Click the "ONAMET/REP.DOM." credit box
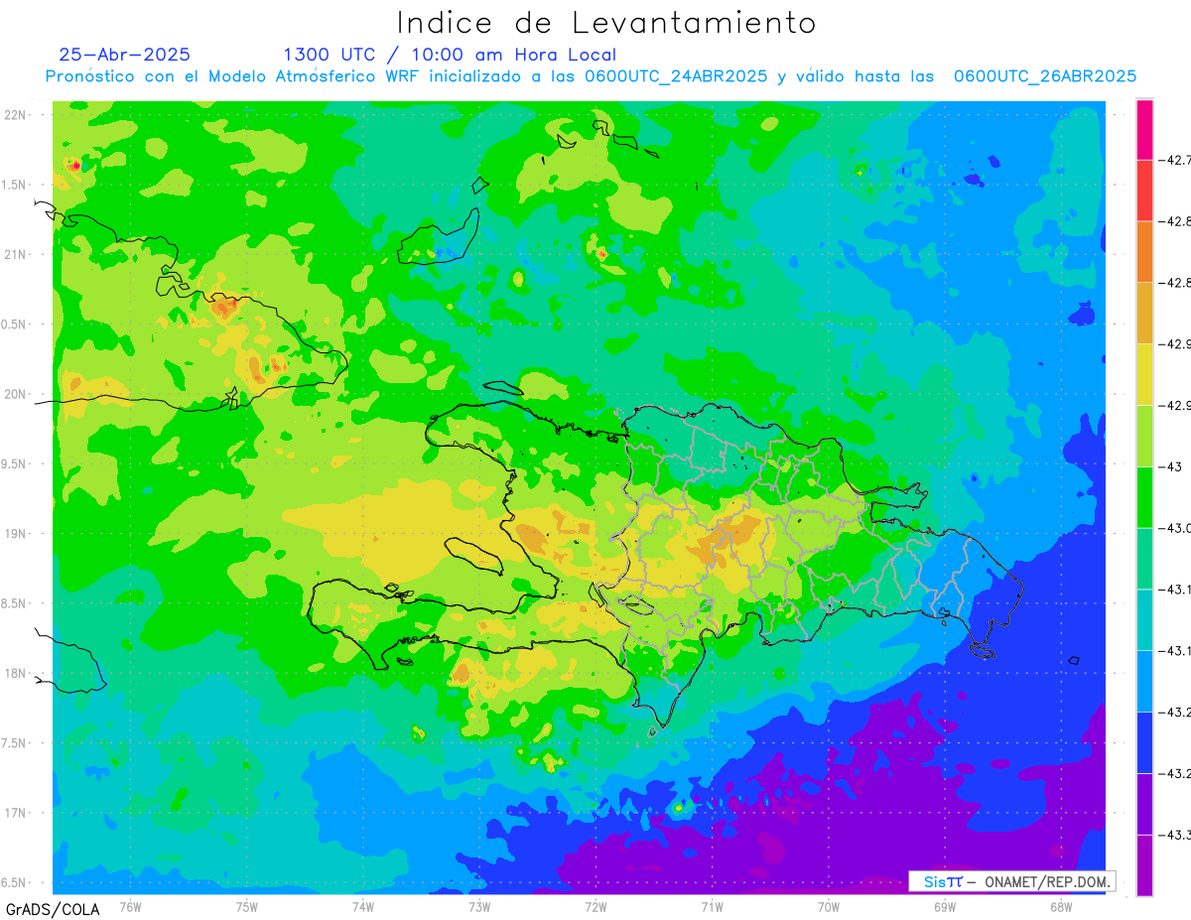1191x920 pixels. click(1011, 881)
